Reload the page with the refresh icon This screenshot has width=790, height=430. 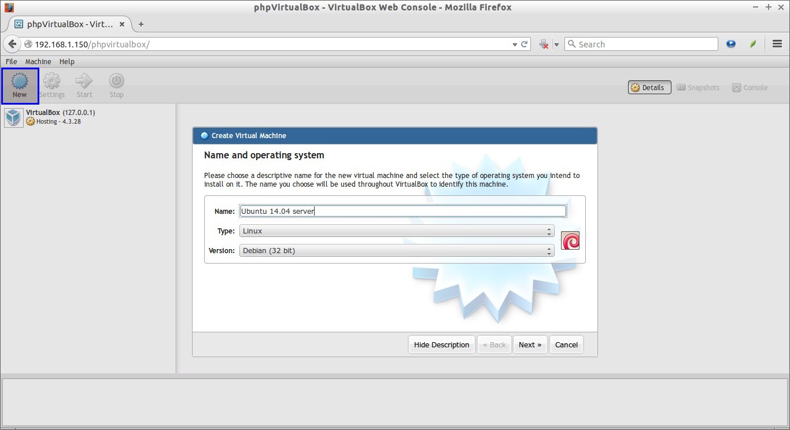point(525,44)
